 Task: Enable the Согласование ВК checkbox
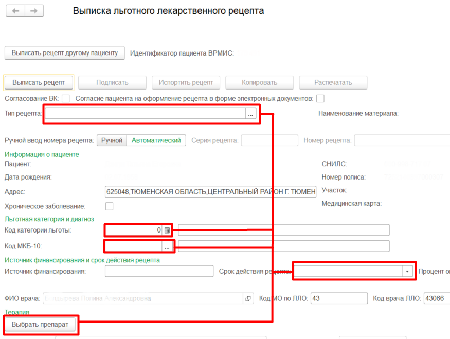tap(65, 98)
